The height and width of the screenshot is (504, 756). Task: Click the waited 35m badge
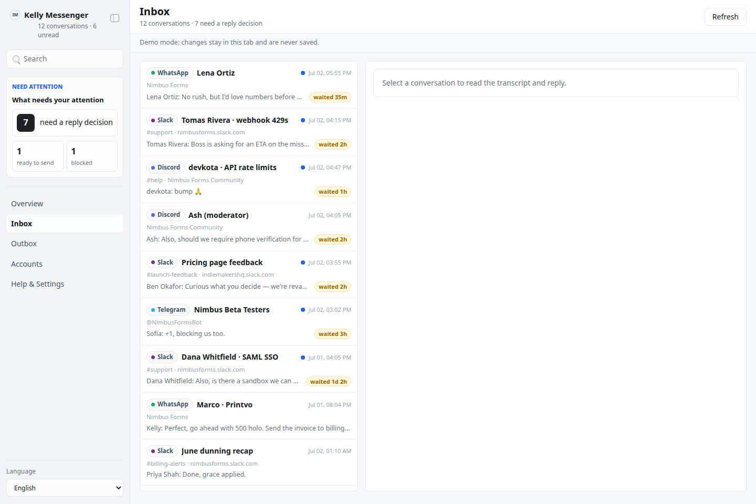[330, 97]
